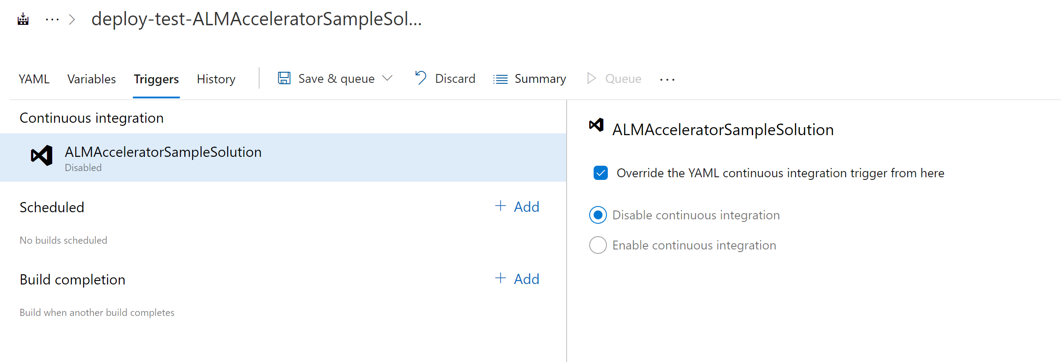Screen dimensions: 1061x362
Task: Click the pipeline icon in the breadcrumb
Action: [23, 19]
